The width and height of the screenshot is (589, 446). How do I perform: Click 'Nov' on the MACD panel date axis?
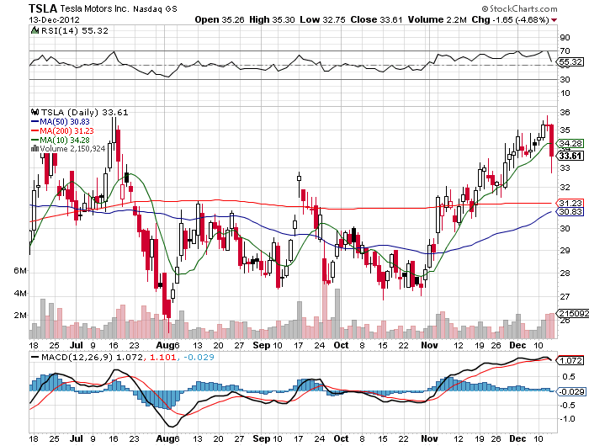coord(429,438)
